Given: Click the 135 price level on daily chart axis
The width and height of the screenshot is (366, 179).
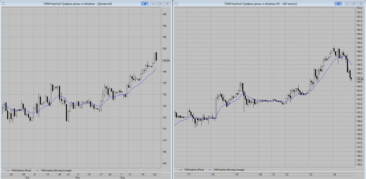Looking at the screenshot, I should click(x=164, y=83).
